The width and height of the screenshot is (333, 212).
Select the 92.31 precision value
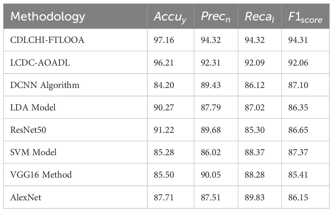click(211, 62)
